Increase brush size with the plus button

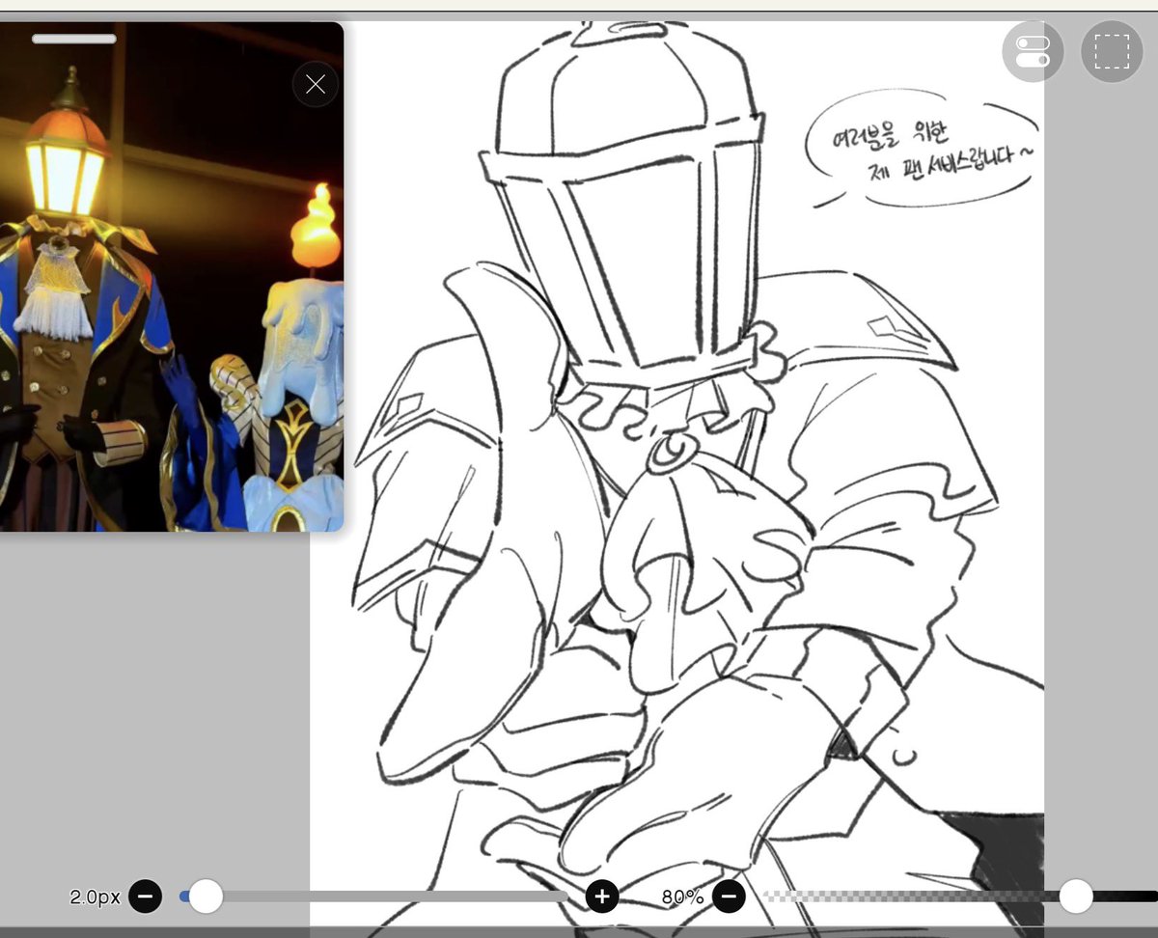point(602,897)
